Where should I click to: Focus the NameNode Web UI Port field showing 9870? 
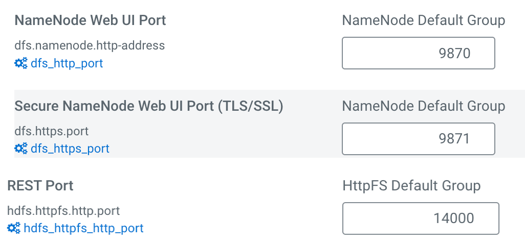click(x=418, y=53)
